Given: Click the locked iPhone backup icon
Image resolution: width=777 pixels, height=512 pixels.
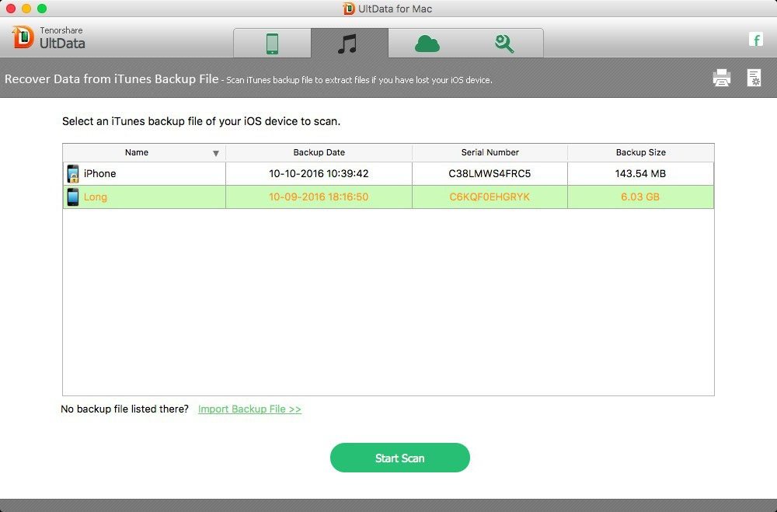Looking at the screenshot, I should click(73, 173).
